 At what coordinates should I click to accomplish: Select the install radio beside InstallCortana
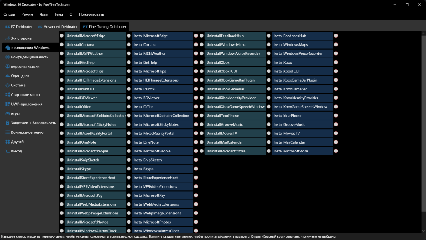point(129,44)
